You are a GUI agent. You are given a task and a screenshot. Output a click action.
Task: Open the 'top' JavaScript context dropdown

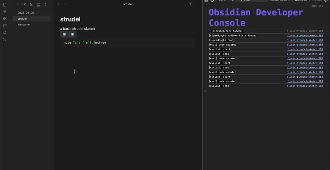pos(222,1)
